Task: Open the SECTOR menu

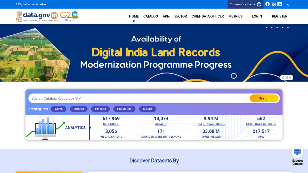Action: coord(180,16)
